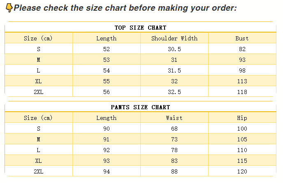
Task: Select the bust value 118
Action: (x=242, y=92)
